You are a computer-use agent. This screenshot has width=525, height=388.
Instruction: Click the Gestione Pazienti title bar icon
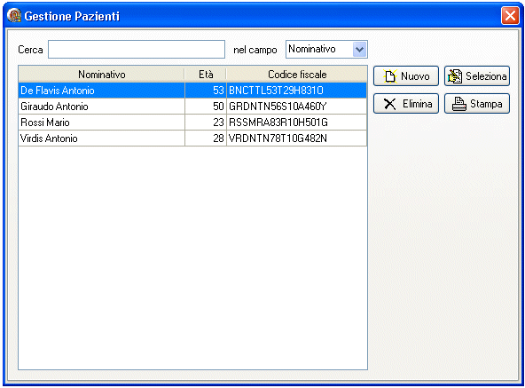pos(14,16)
